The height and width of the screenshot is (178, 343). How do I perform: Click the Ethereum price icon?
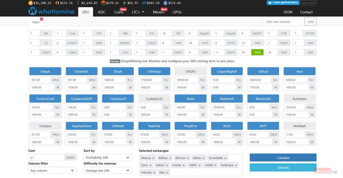coord(79,3)
